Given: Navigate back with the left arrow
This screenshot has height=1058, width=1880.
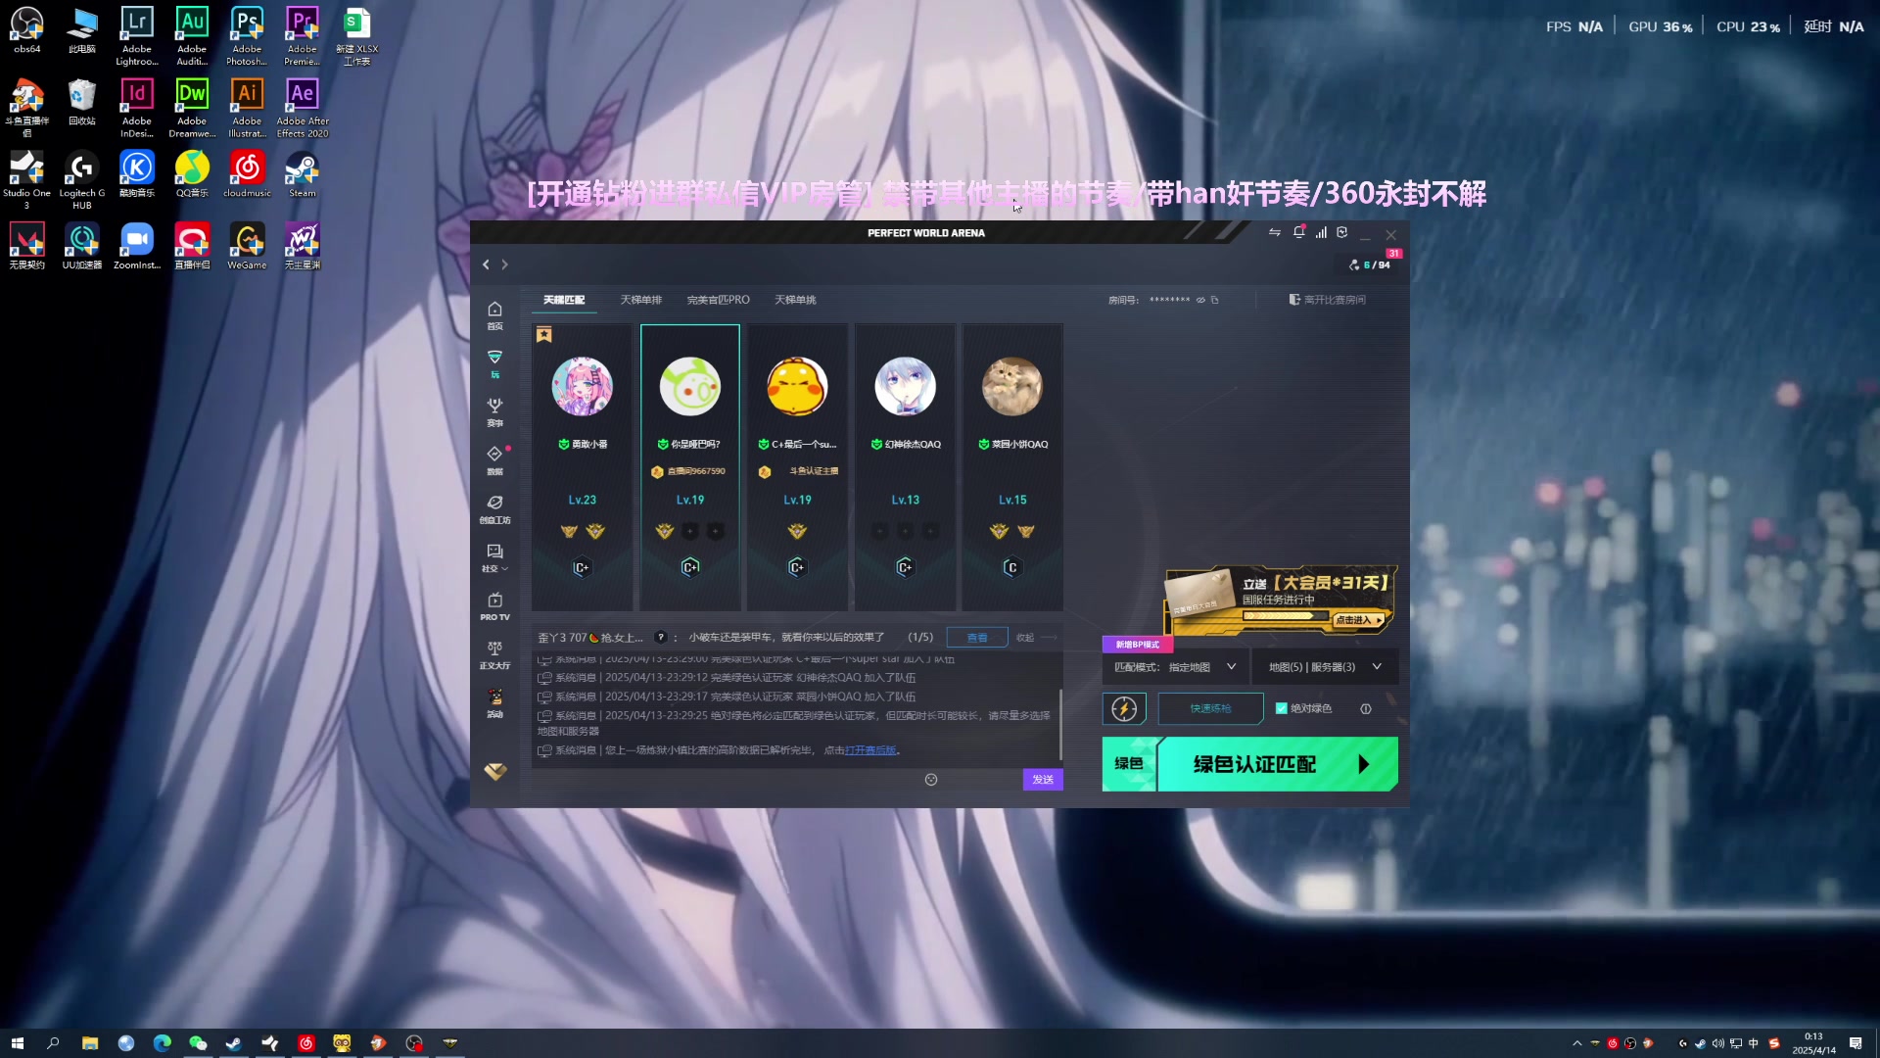Looking at the screenshot, I should pos(486,264).
